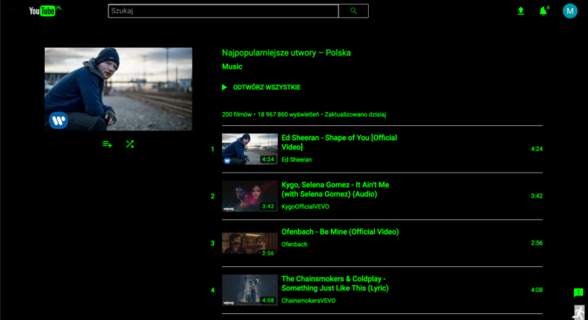Open the Ed Sheeran - Shape of You title
This screenshot has height=320, width=588.
tap(339, 142)
